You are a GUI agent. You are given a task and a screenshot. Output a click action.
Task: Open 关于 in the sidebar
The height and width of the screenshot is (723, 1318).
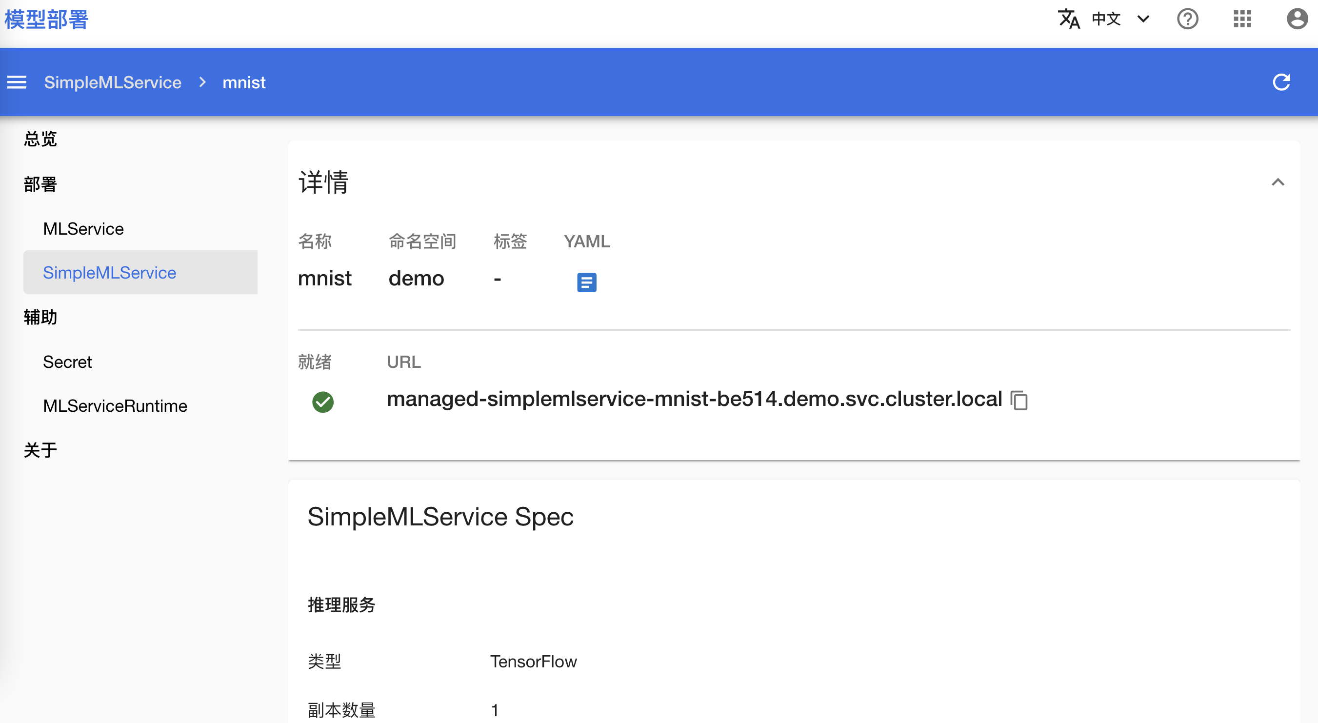pos(40,450)
